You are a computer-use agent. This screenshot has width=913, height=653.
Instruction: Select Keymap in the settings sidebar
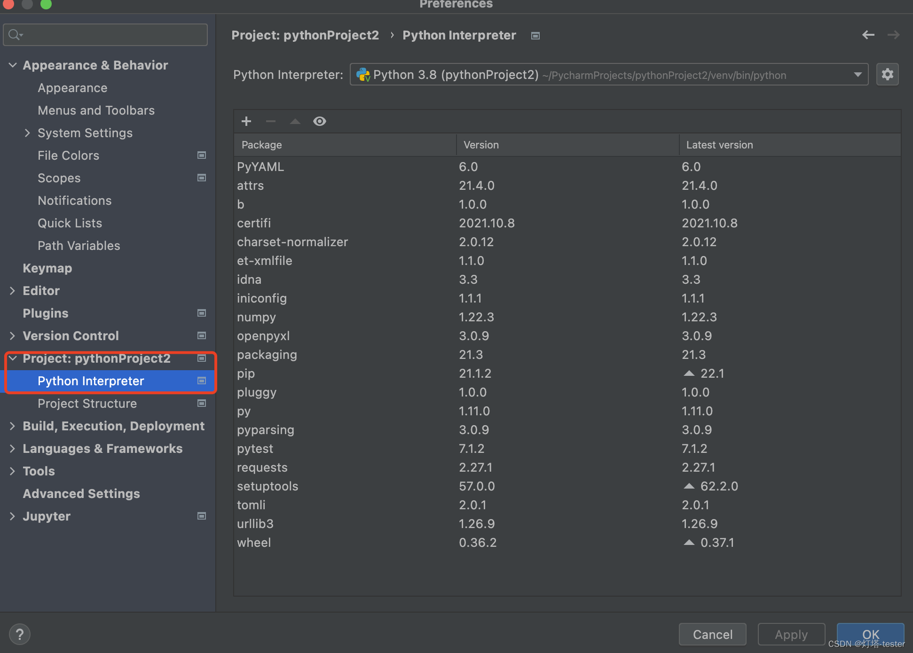(x=47, y=268)
